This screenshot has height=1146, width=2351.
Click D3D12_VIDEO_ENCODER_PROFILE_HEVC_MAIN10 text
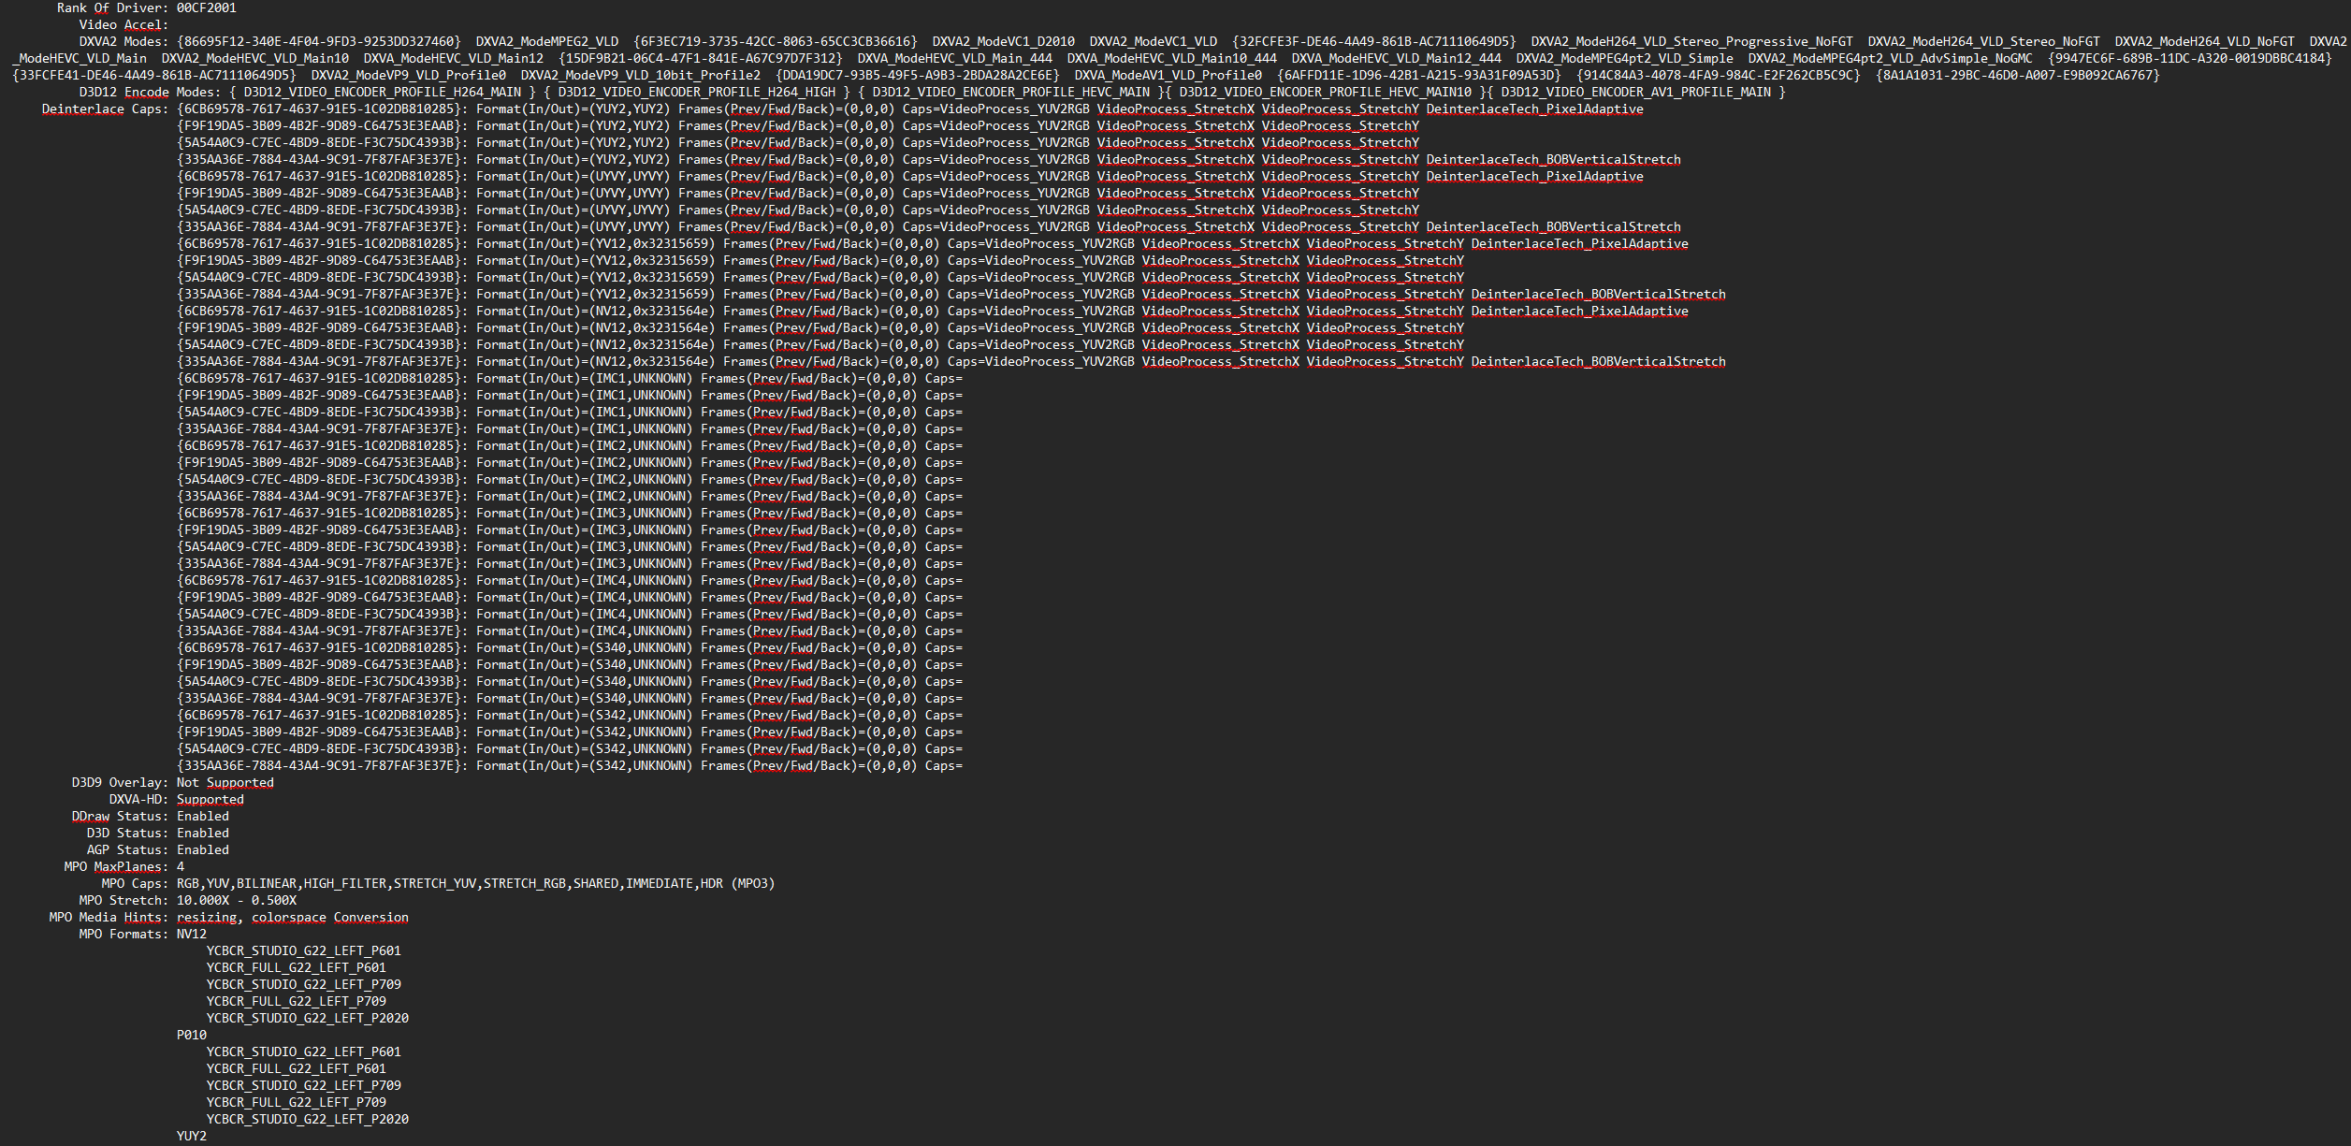1325,92
